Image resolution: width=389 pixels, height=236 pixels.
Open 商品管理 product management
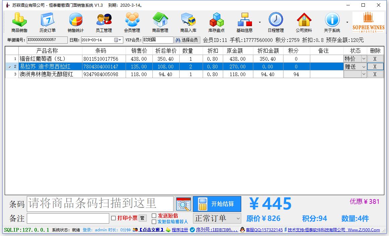pyautogui.click(x=160, y=22)
